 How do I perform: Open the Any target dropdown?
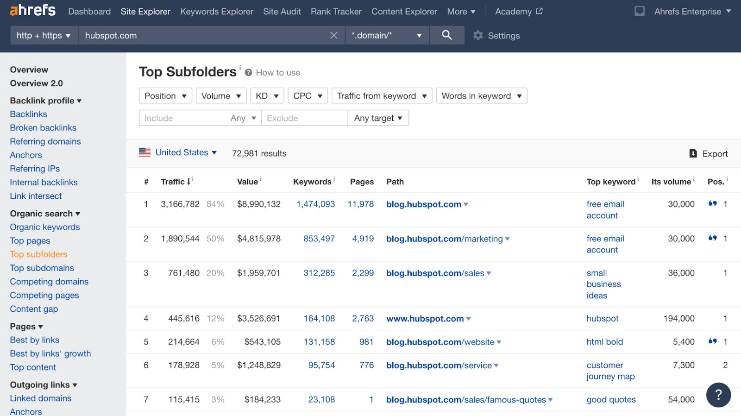[378, 118]
